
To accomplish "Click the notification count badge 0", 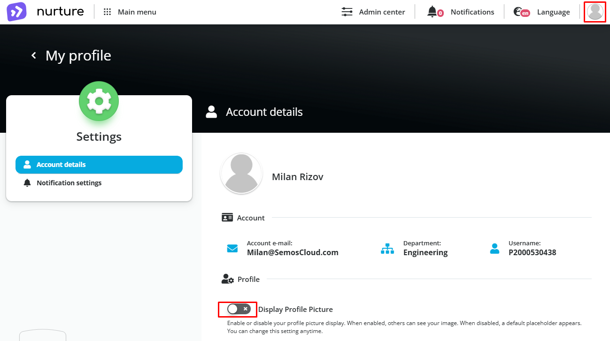I will (440, 14).
